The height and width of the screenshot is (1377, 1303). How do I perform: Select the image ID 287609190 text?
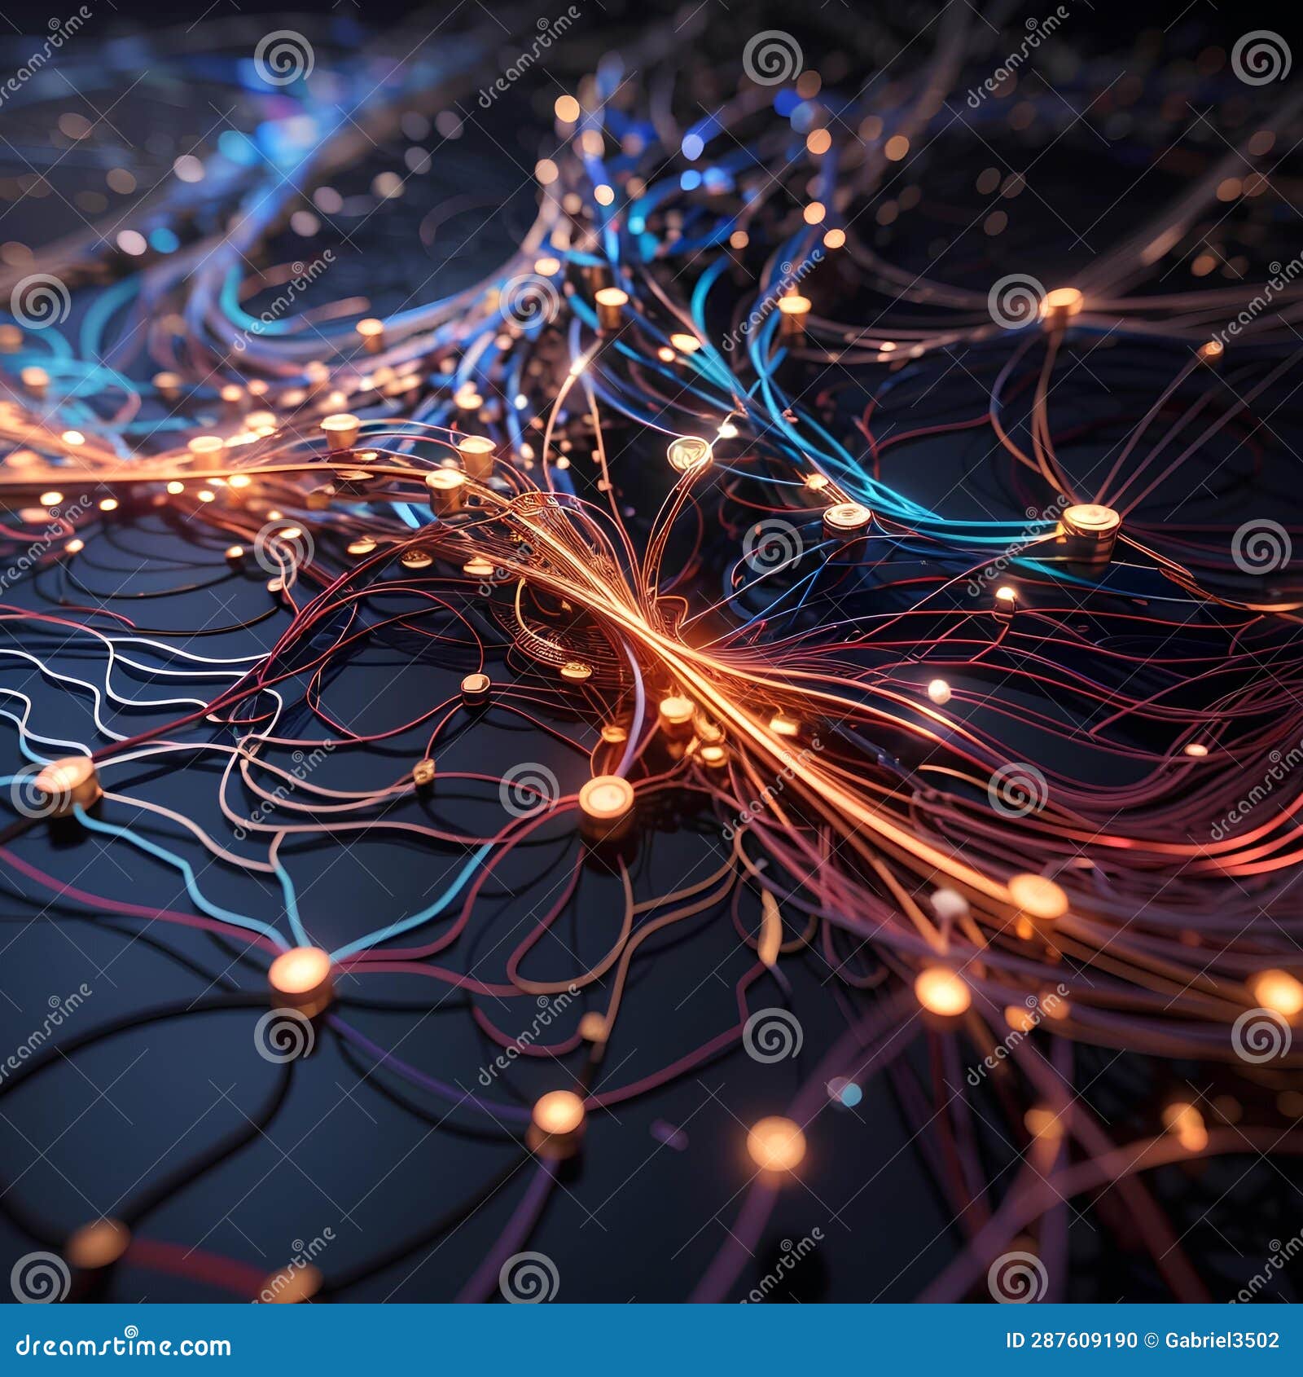1073,1340
